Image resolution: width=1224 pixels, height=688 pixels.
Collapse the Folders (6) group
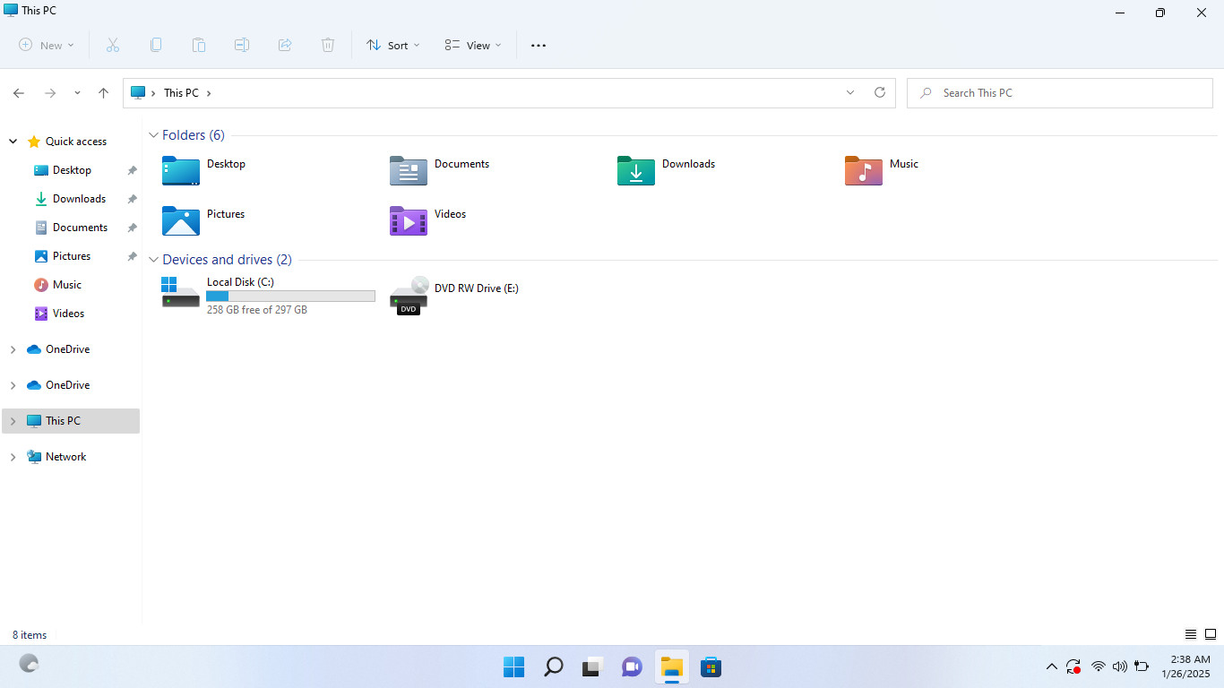click(154, 135)
